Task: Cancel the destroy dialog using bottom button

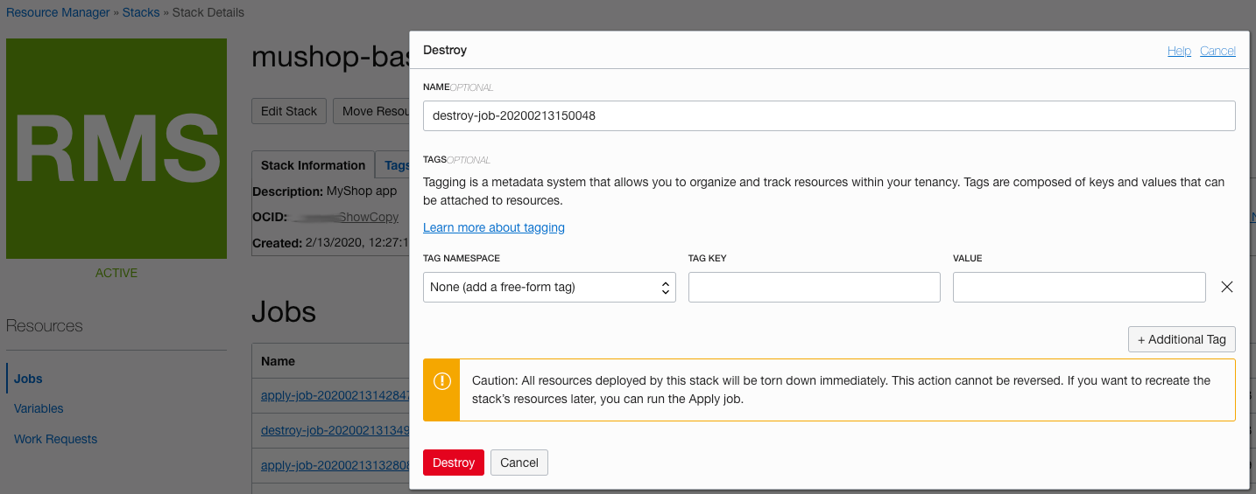Action: point(519,463)
